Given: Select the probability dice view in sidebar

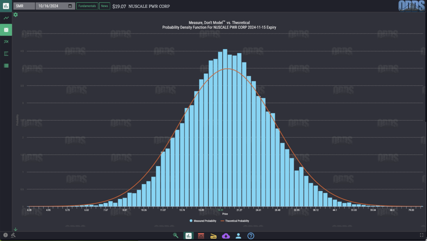Looking at the screenshot, I should pos(6,30).
